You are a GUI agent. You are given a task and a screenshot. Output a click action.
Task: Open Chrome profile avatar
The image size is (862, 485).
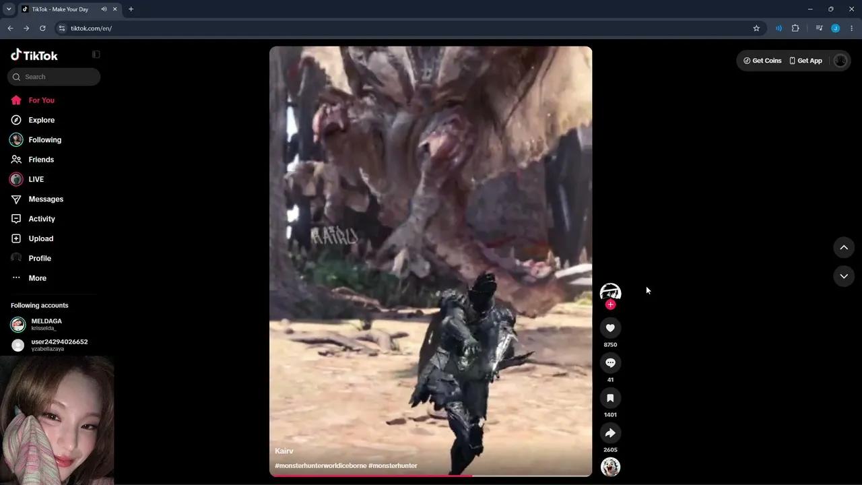pyautogui.click(x=836, y=28)
